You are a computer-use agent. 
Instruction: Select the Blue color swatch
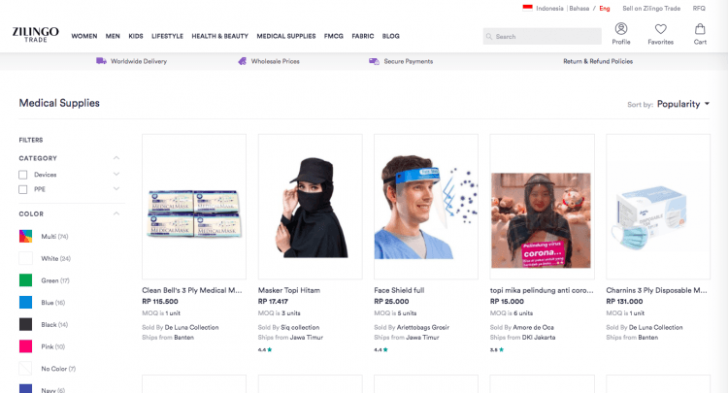click(x=25, y=302)
